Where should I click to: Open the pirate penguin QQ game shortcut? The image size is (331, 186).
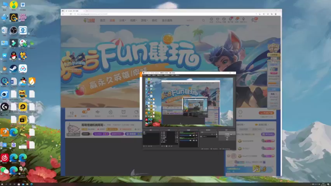pos(23,81)
